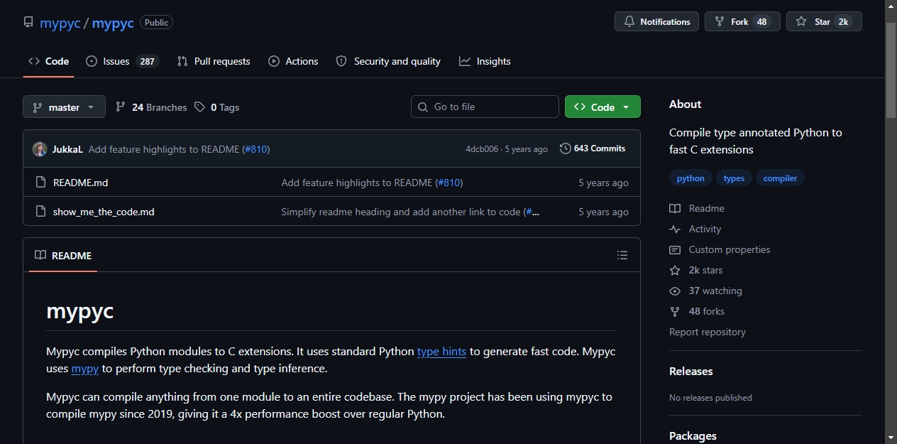Open the Issues tab
The image size is (897, 444).
122,61
